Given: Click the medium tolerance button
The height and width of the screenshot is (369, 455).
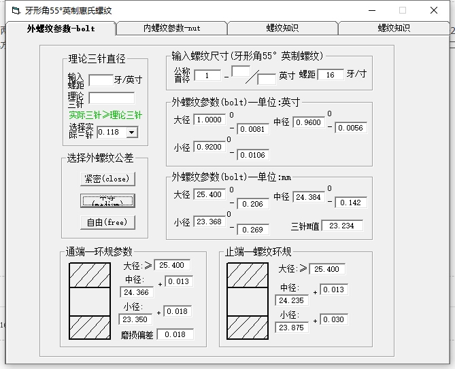Looking at the screenshot, I should coord(107,200).
